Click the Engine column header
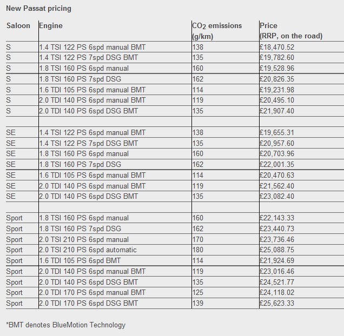 click(x=51, y=26)
